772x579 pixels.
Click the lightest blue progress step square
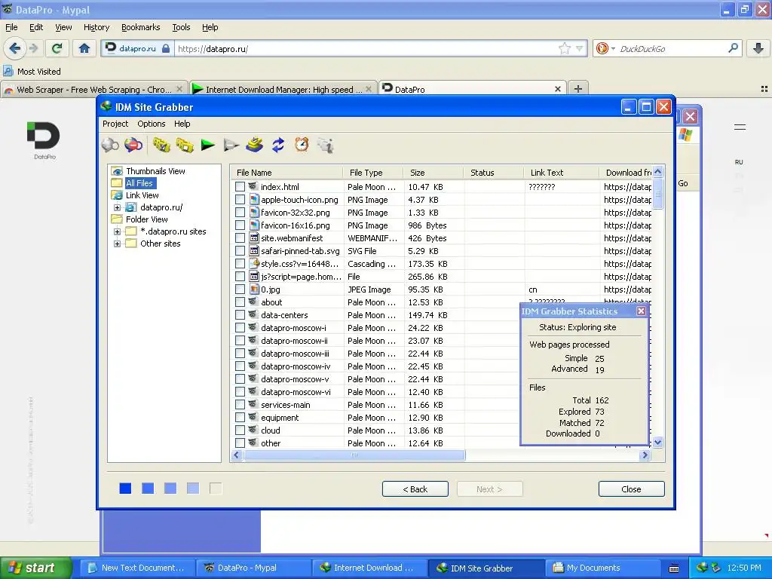193,488
